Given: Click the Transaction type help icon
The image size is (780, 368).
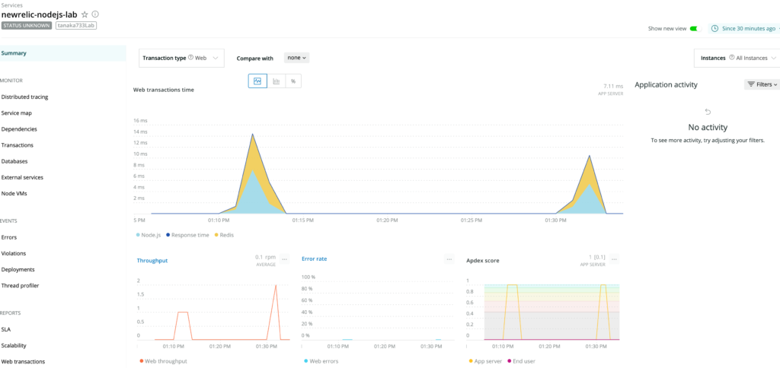Looking at the screenshot, I should [190, 58].
